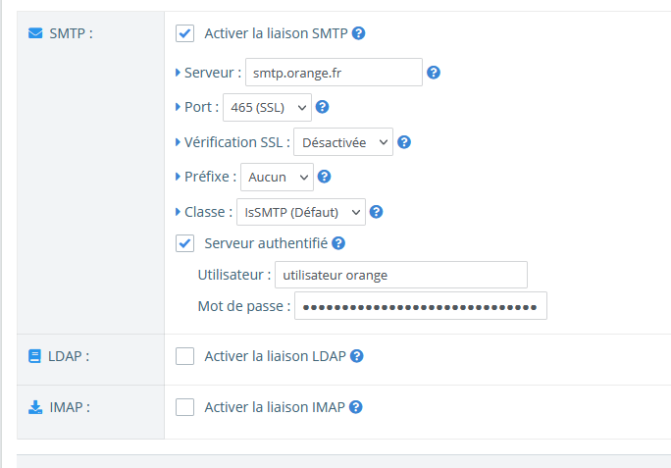This screenshot has width=671, height=468.
Task: Open help icon for Vérification SSL
Action: (x=404, y=142)
